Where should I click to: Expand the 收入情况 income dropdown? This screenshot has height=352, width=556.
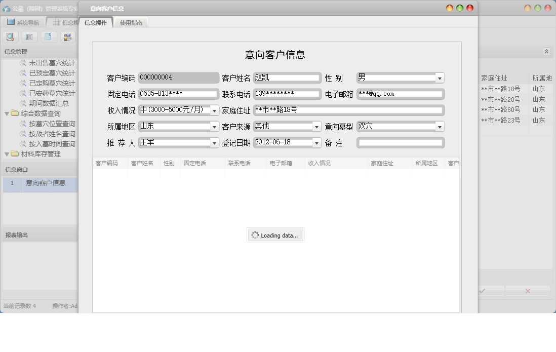[215, 110]
